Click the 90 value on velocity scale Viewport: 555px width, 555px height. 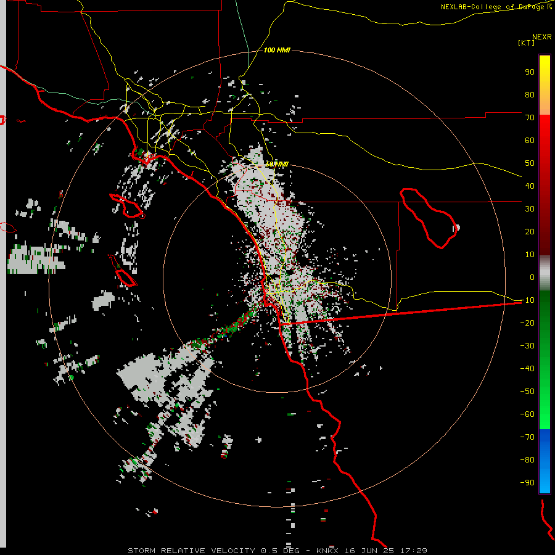pyautogui.click(x=530, y=72)
